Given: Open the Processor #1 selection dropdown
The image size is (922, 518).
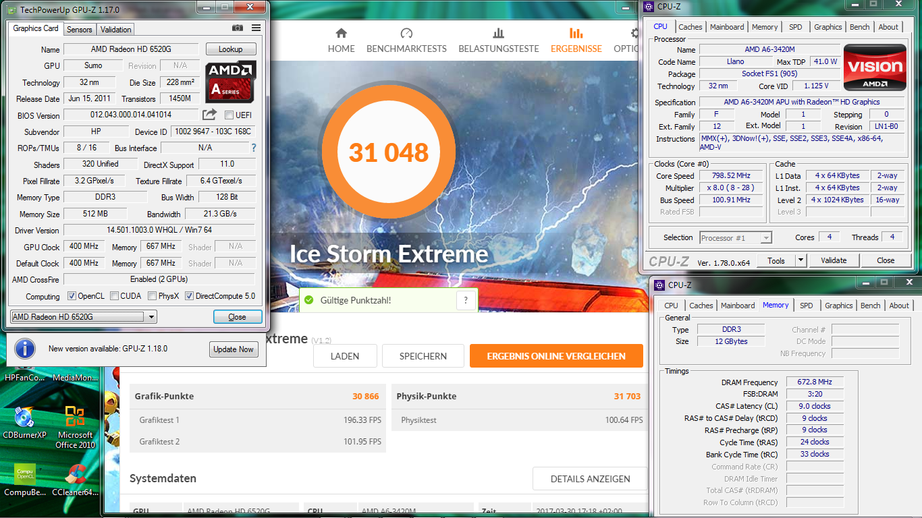Looking at the screenshot, I should [x=736, y=237].
